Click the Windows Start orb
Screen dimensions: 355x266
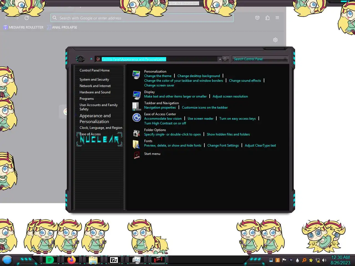[7, 260]
